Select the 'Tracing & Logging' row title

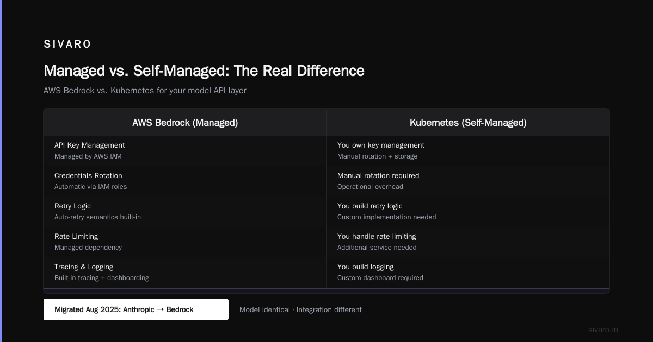pos(84,267)
